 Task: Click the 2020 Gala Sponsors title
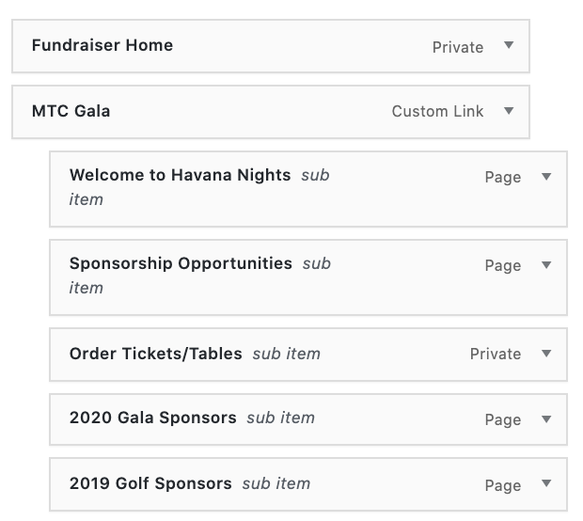[153, 418]
